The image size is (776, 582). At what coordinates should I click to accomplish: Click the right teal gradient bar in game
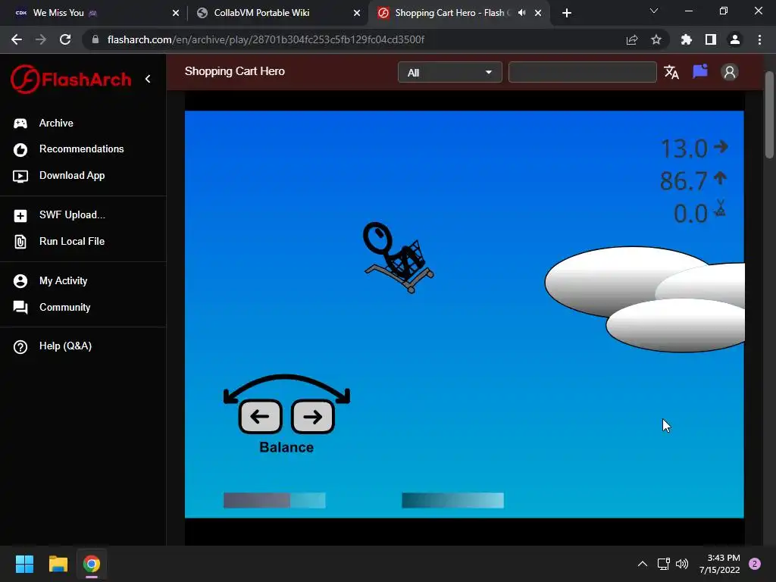pyautogui.click(x=453, y=500)
